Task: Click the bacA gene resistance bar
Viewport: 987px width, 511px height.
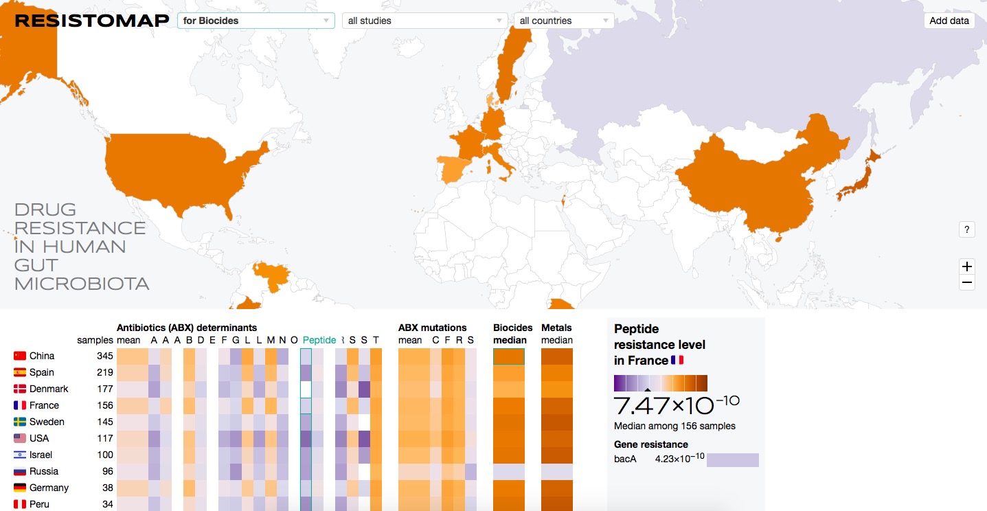Action: point(732,460)
